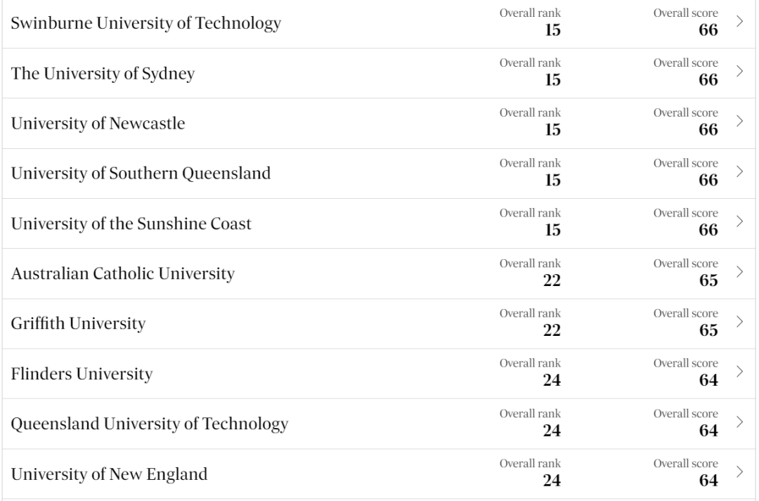This screenshot has width=759, height=501.
Task: Select The University of Sydney name
Action: (103, 74)
